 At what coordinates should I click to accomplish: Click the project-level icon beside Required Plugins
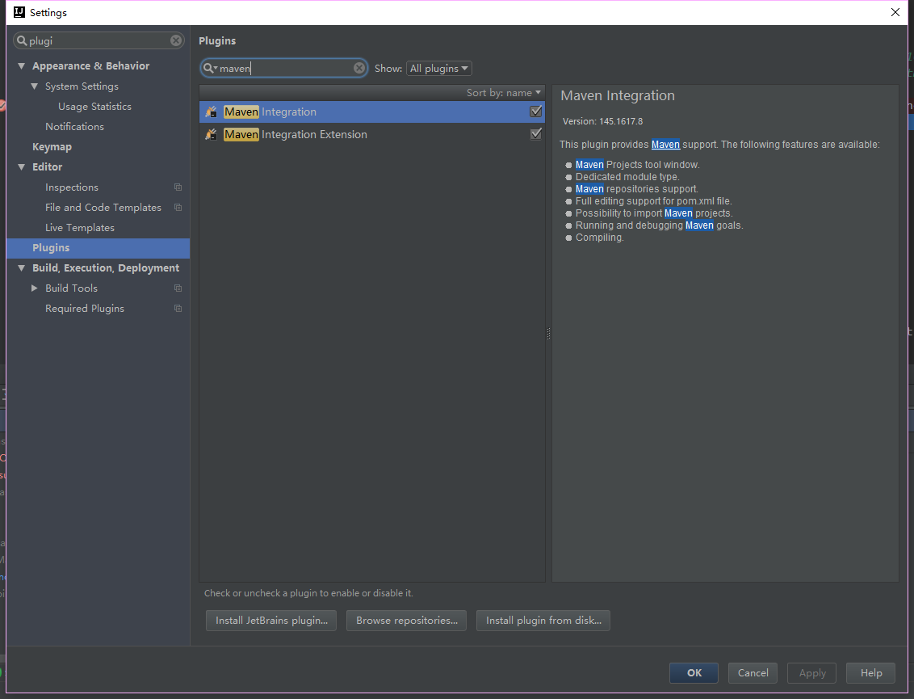coord(178,309)
